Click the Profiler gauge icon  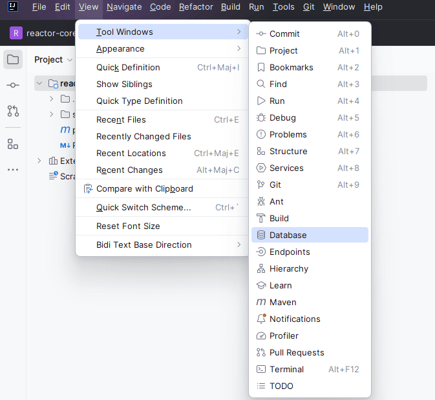(x=260, y=335)
